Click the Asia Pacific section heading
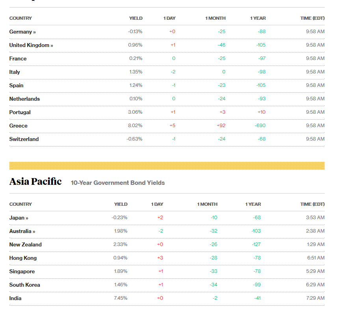Image resolution: width=337 pixels, height=310 pixels. [x=35, y=182]
